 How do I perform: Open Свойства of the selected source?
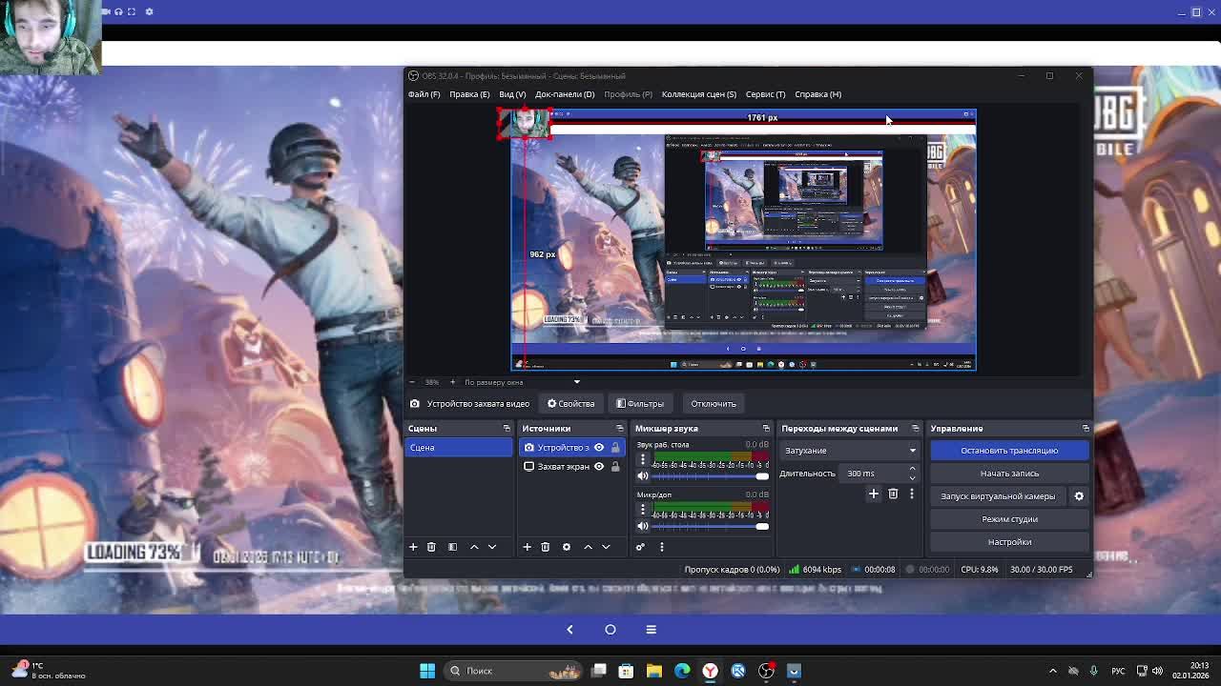point(571,404)
